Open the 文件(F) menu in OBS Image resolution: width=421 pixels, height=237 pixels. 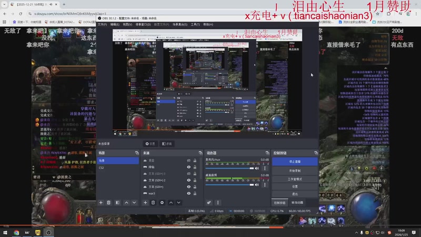(102, 24)
